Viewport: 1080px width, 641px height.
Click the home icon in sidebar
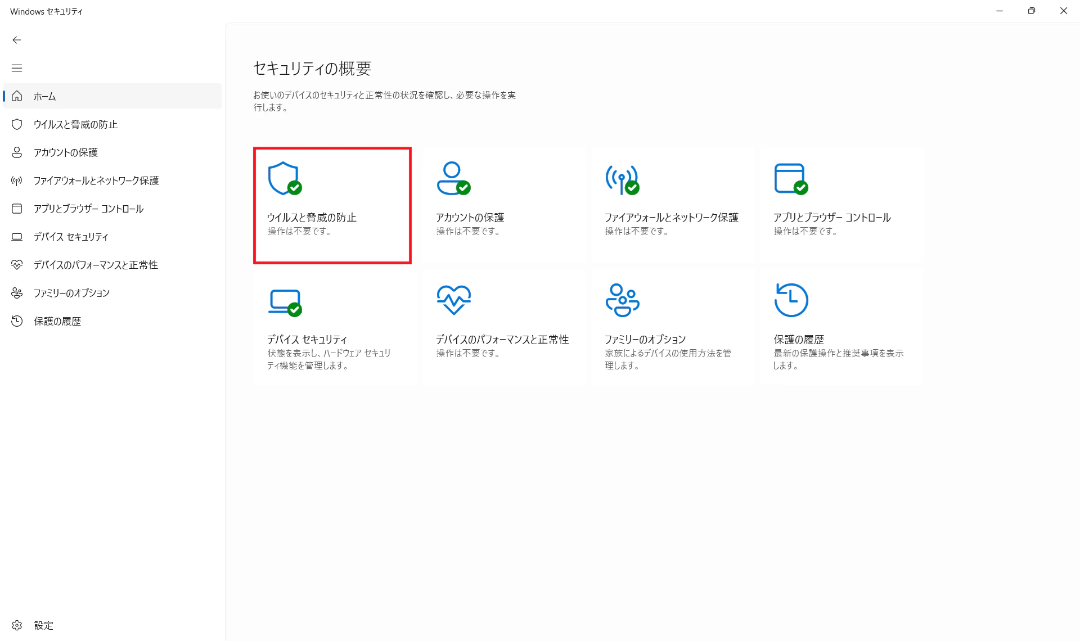click(x=17, y=96)
